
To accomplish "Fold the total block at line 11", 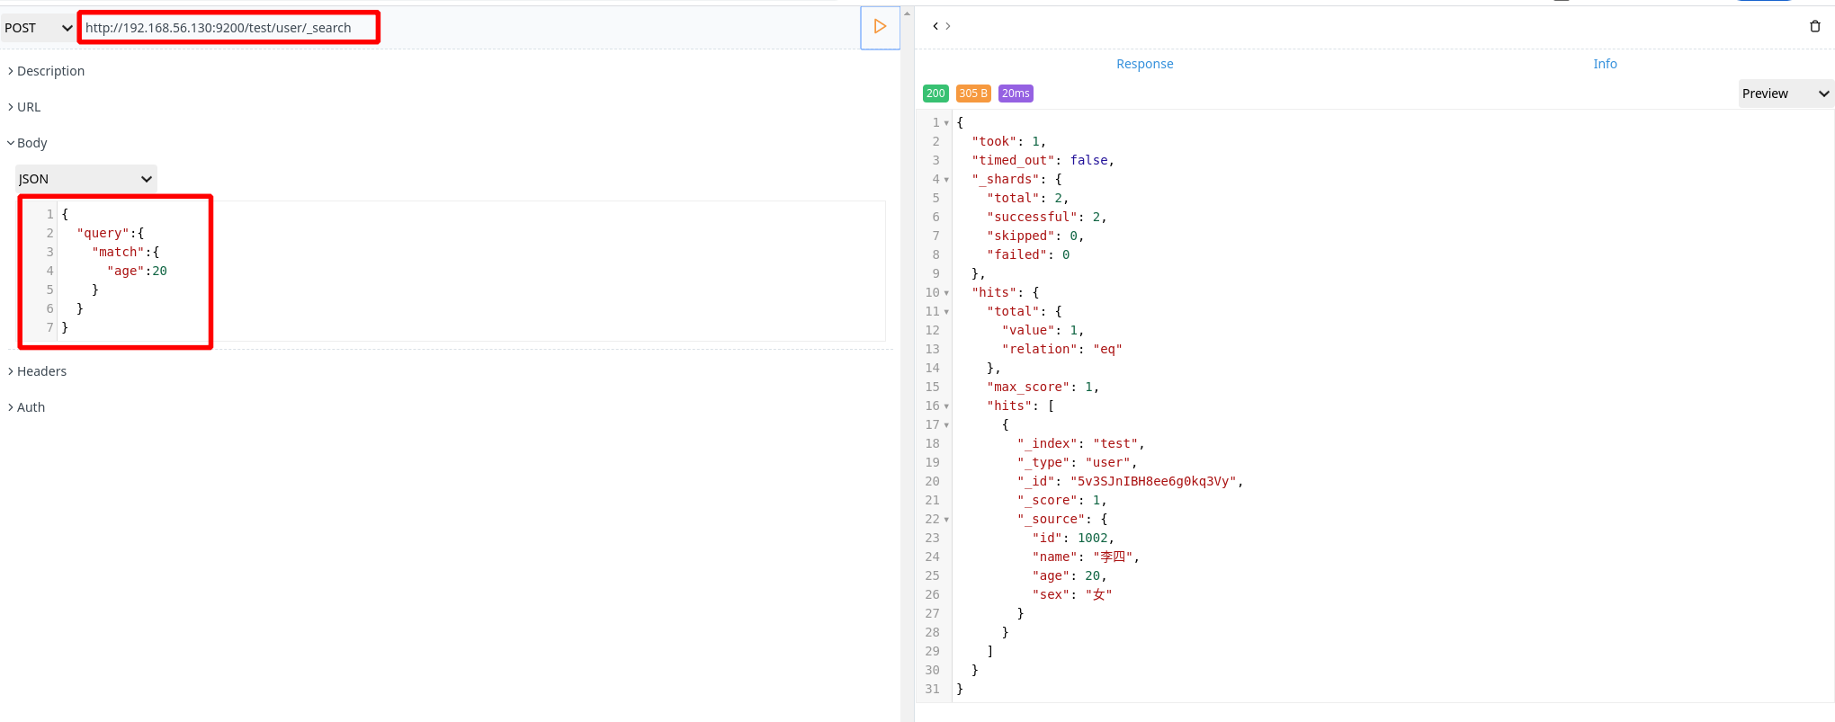I will 946,312.
